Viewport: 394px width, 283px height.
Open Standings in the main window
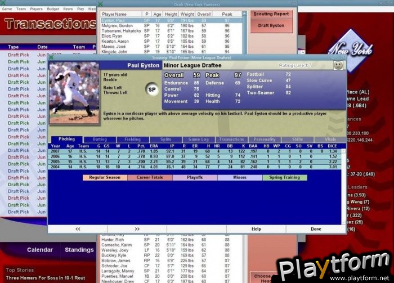[79, 250]
